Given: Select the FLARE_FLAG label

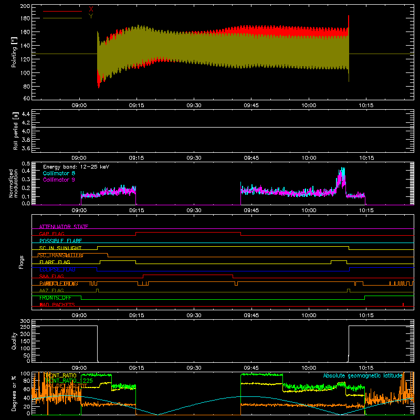Looking at the screenshot, I should 55,262.
